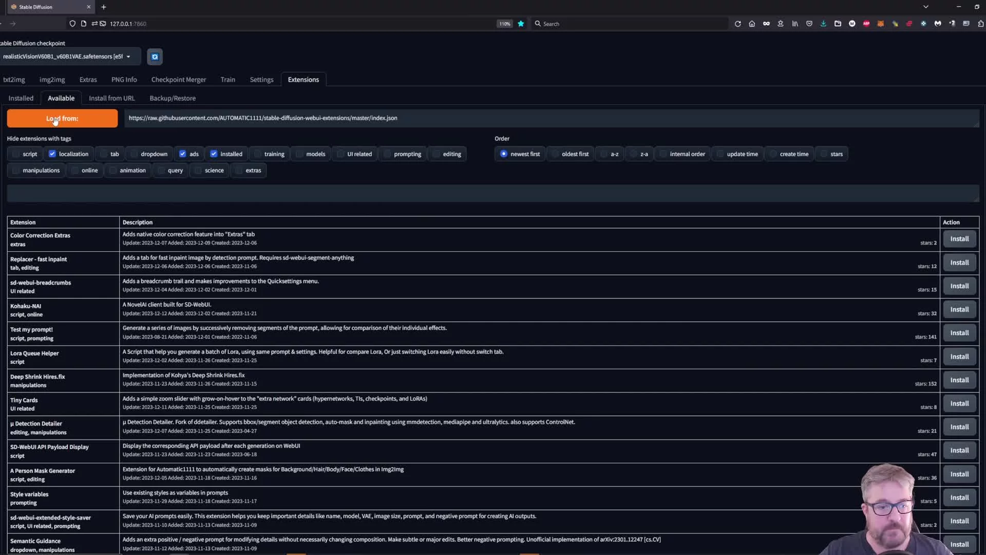The width and height of the screenshot is (986, 555).
Task: Click the A Person Mask Generator name
Action: [43, 471]
